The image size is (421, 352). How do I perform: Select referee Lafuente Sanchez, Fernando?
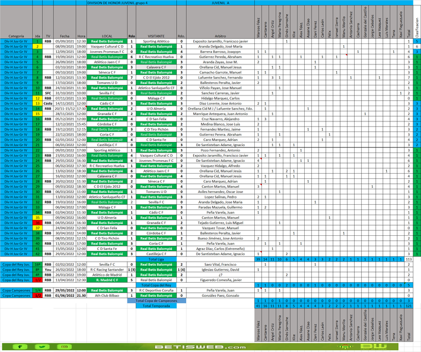pyautogui.click(x=220, y=77)
